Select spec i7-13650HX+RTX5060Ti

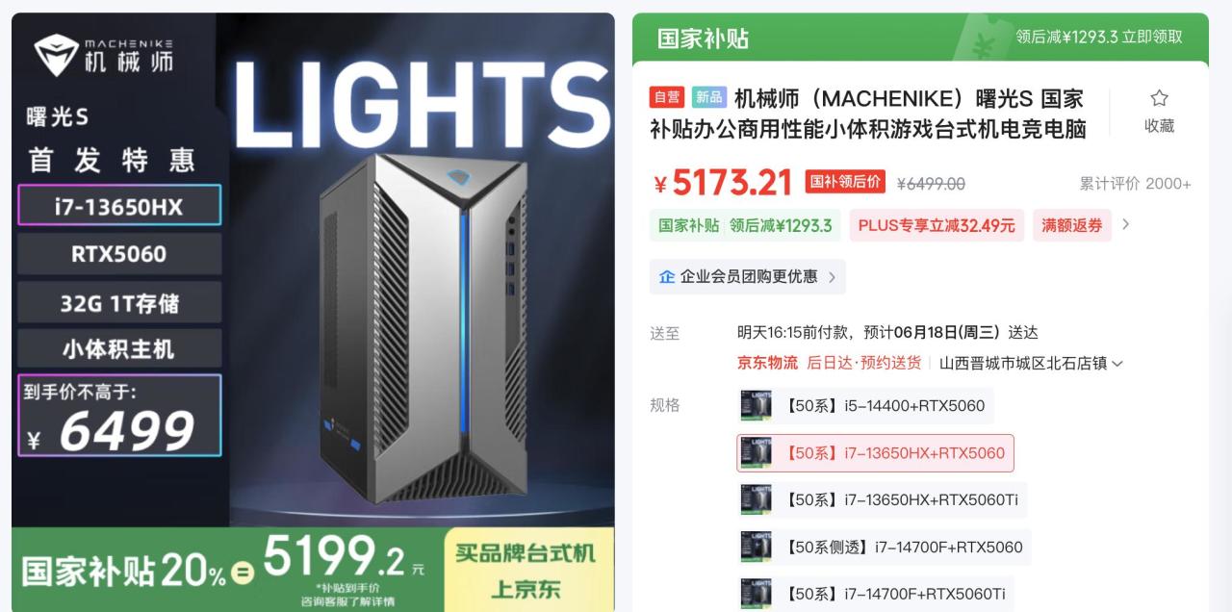(882, 499)
